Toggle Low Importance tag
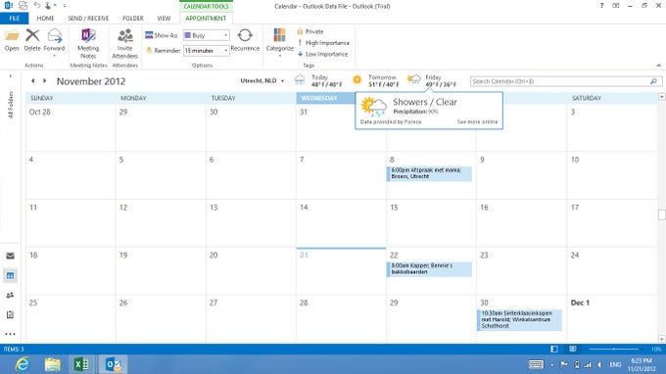The height and width of the screenshot is (374, 666). [x=322, y=54]
